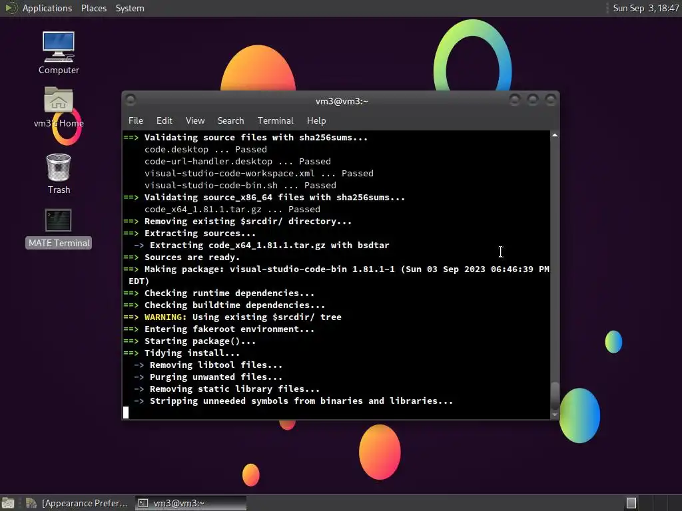Switch to Appearance Preferences taskbar window
682x511 pixels.
tap(77, 503)
